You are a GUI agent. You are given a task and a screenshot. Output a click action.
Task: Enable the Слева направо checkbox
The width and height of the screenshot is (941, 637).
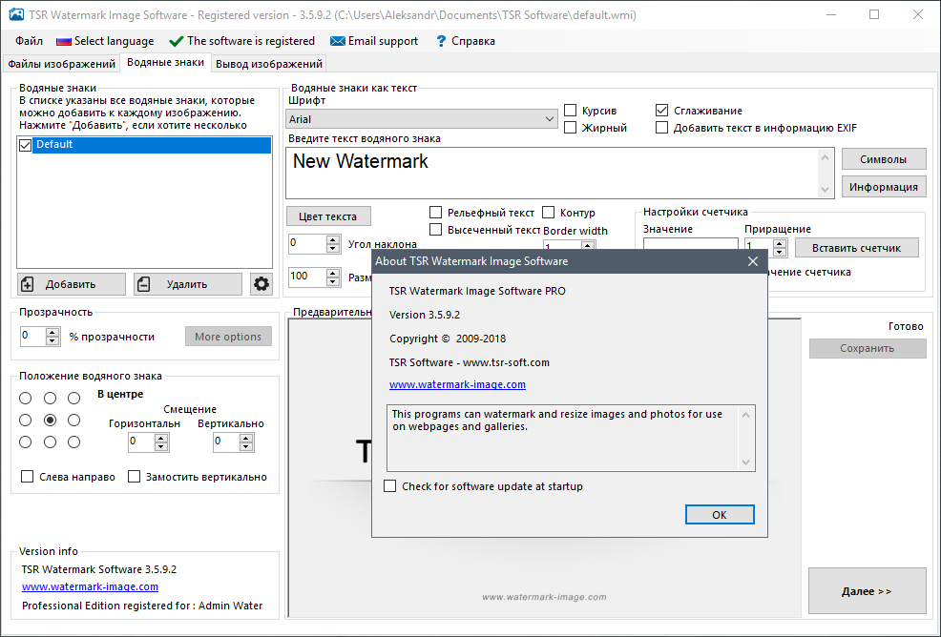click(27, 476)
